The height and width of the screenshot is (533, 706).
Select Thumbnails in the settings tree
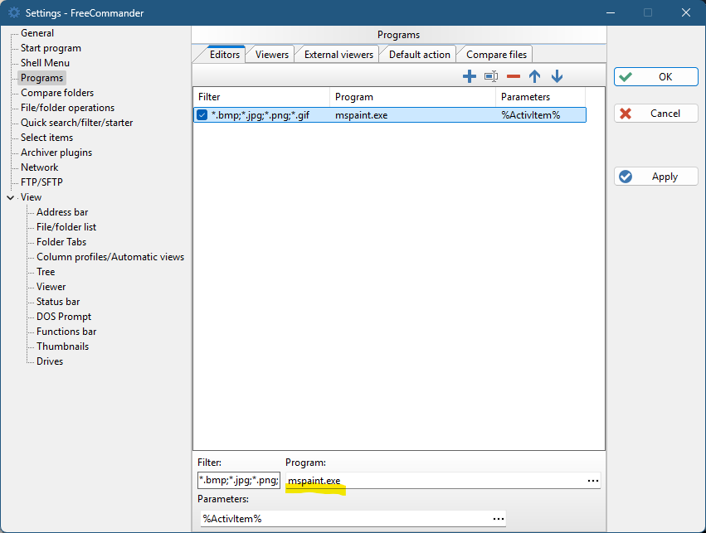(x=62, y=346)
